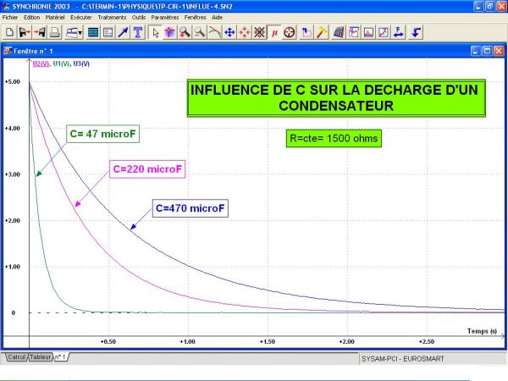Click the Fenêtre n° 1 title bar icon

(x=8, y=51)
